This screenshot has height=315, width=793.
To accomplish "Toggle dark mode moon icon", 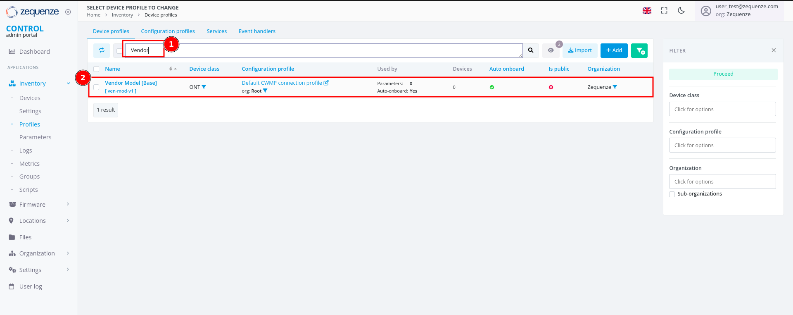I will (x=681, y=11).
